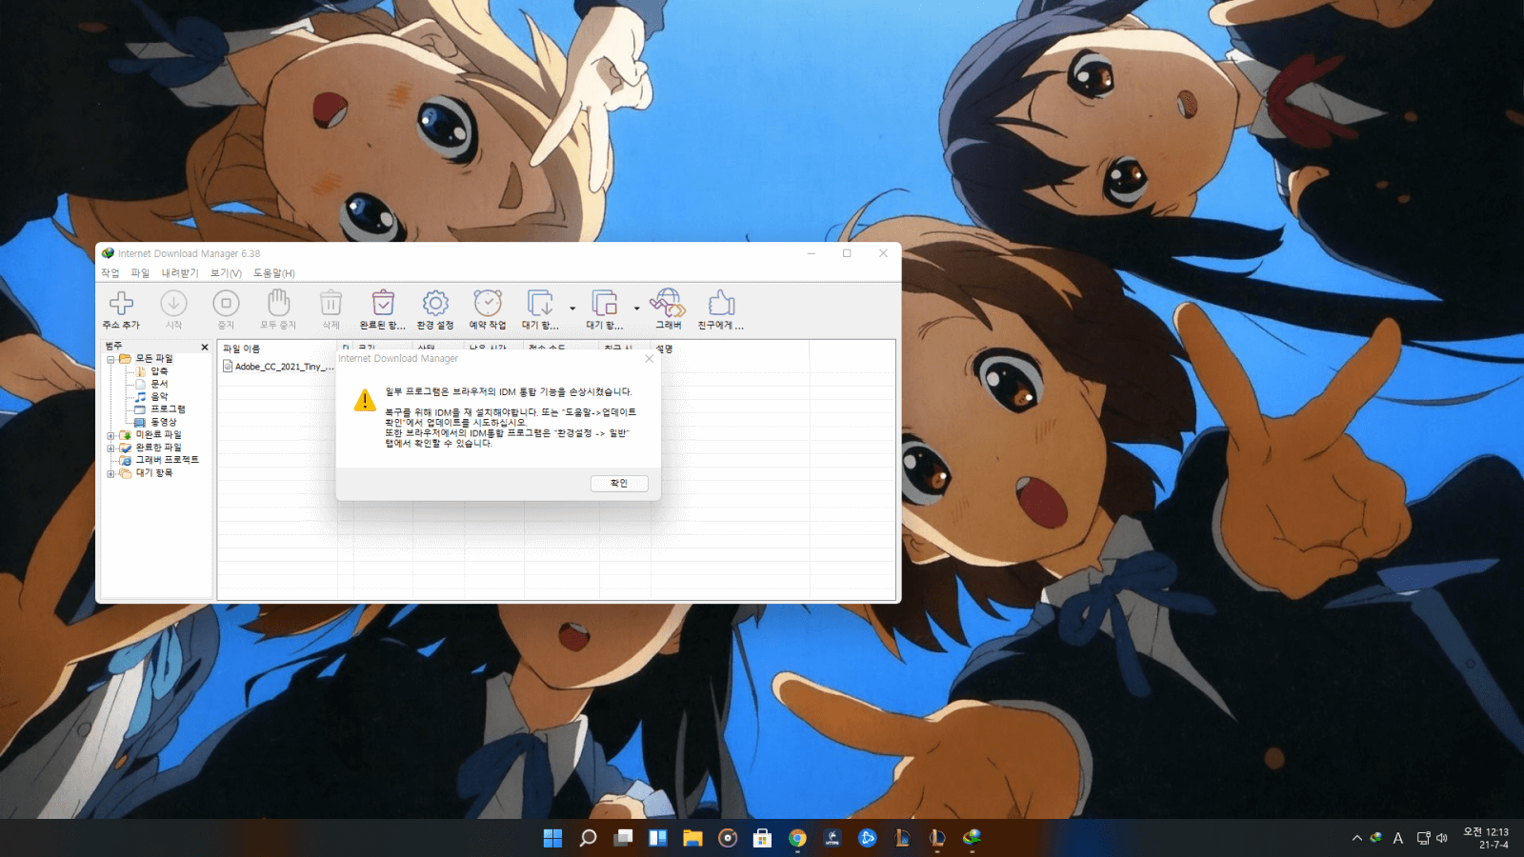Image resolution: width=1524 pixels, height=857 pixels.
Task: Open dropdown arrow beside stop queue icon
Action: (637, 309)
